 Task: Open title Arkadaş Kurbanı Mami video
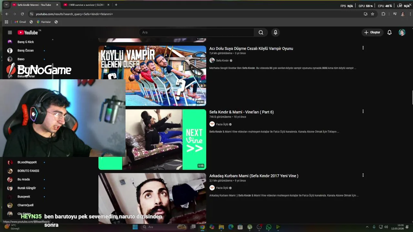click(254, 176)
